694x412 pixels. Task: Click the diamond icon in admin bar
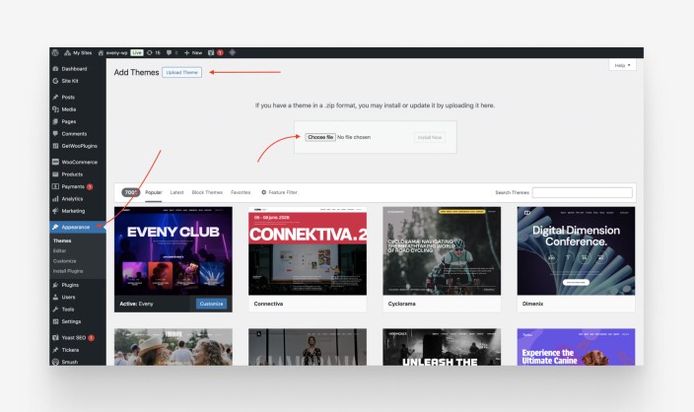(233, 52)
